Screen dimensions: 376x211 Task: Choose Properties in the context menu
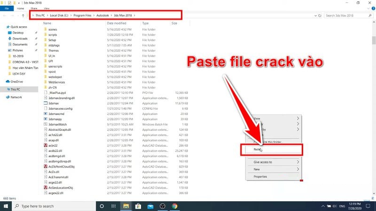pyautogui.click(x=260, y=177)
